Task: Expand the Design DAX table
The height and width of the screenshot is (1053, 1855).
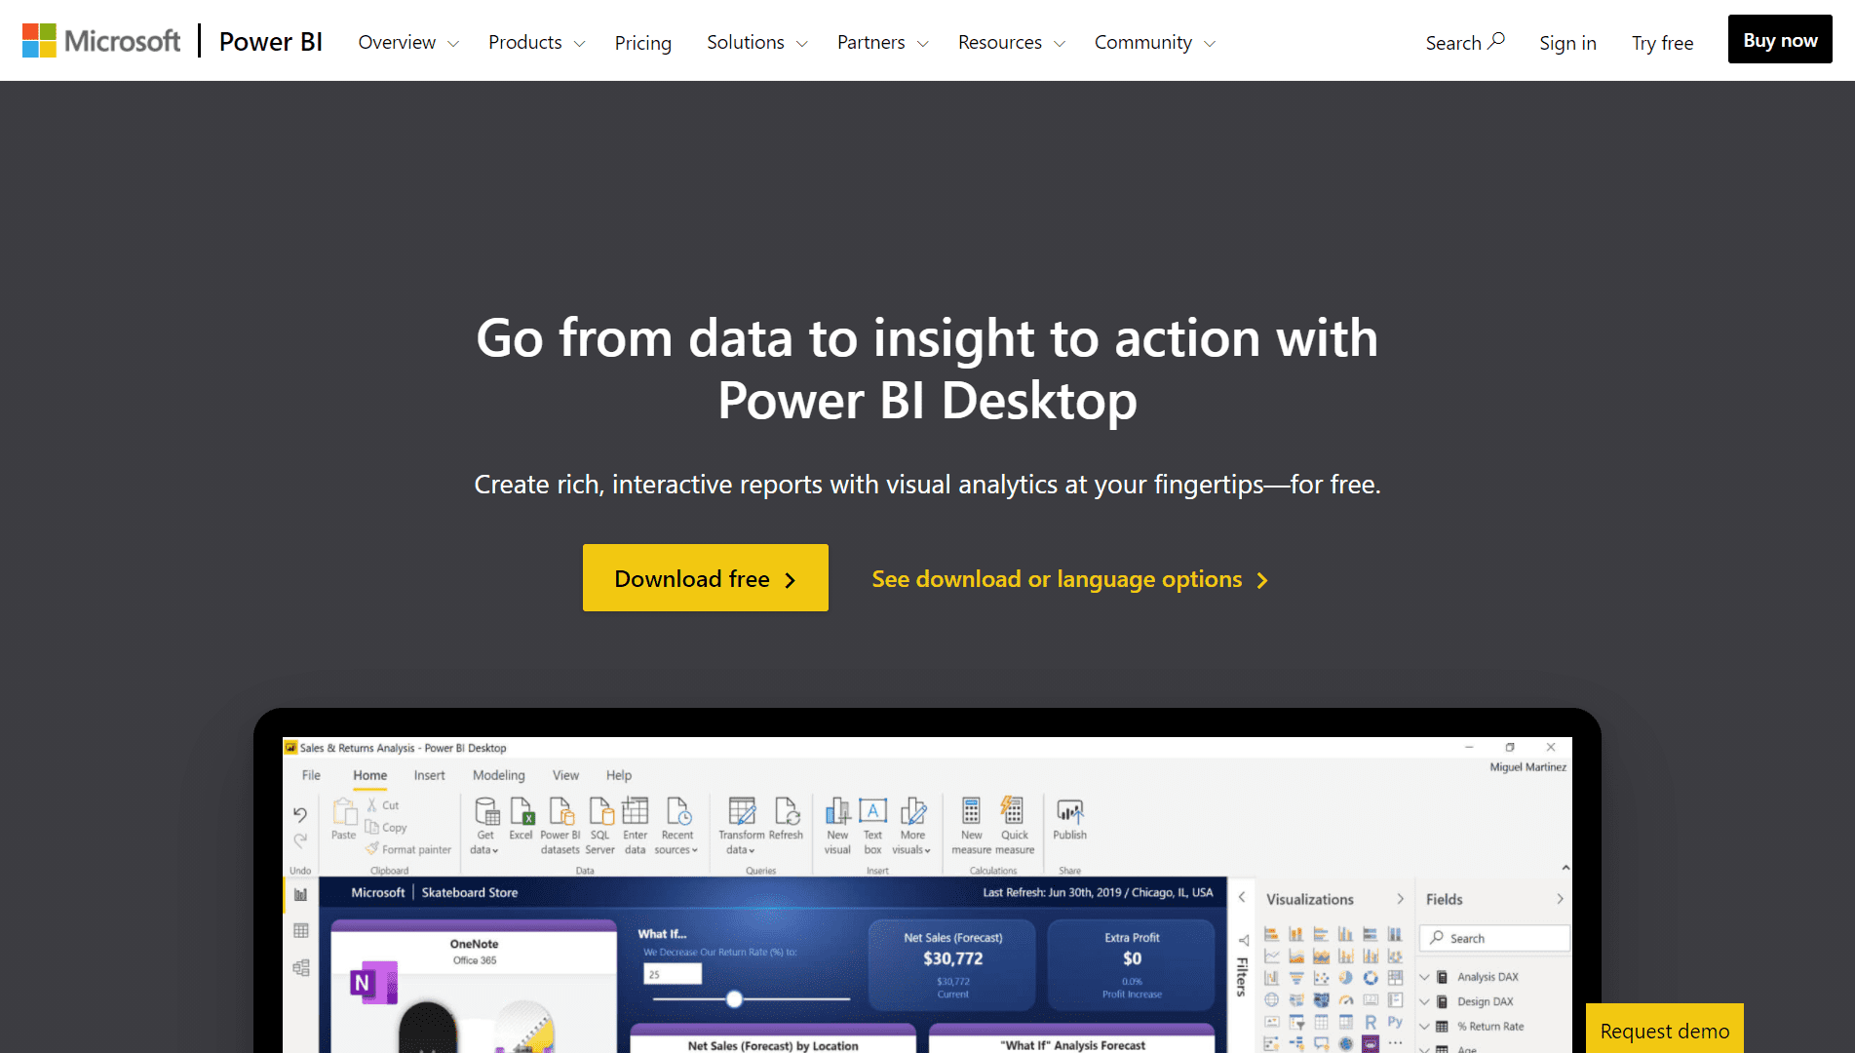Action: pos(1424,1001)
